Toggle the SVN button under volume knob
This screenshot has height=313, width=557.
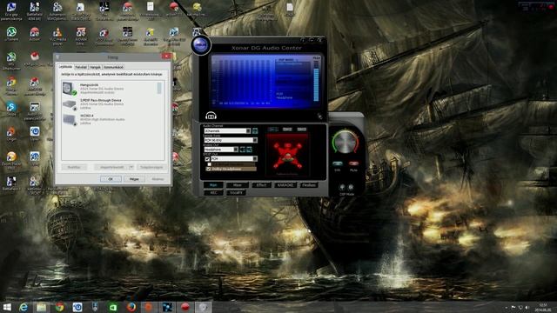(x=338, y=163)
